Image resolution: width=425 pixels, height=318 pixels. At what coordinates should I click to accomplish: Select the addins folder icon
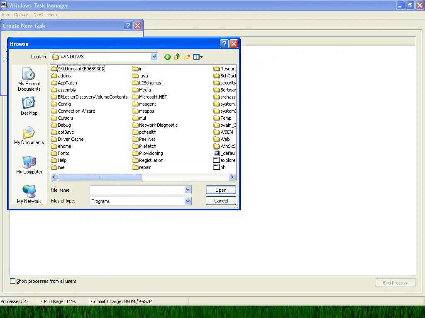click(54, 76)
